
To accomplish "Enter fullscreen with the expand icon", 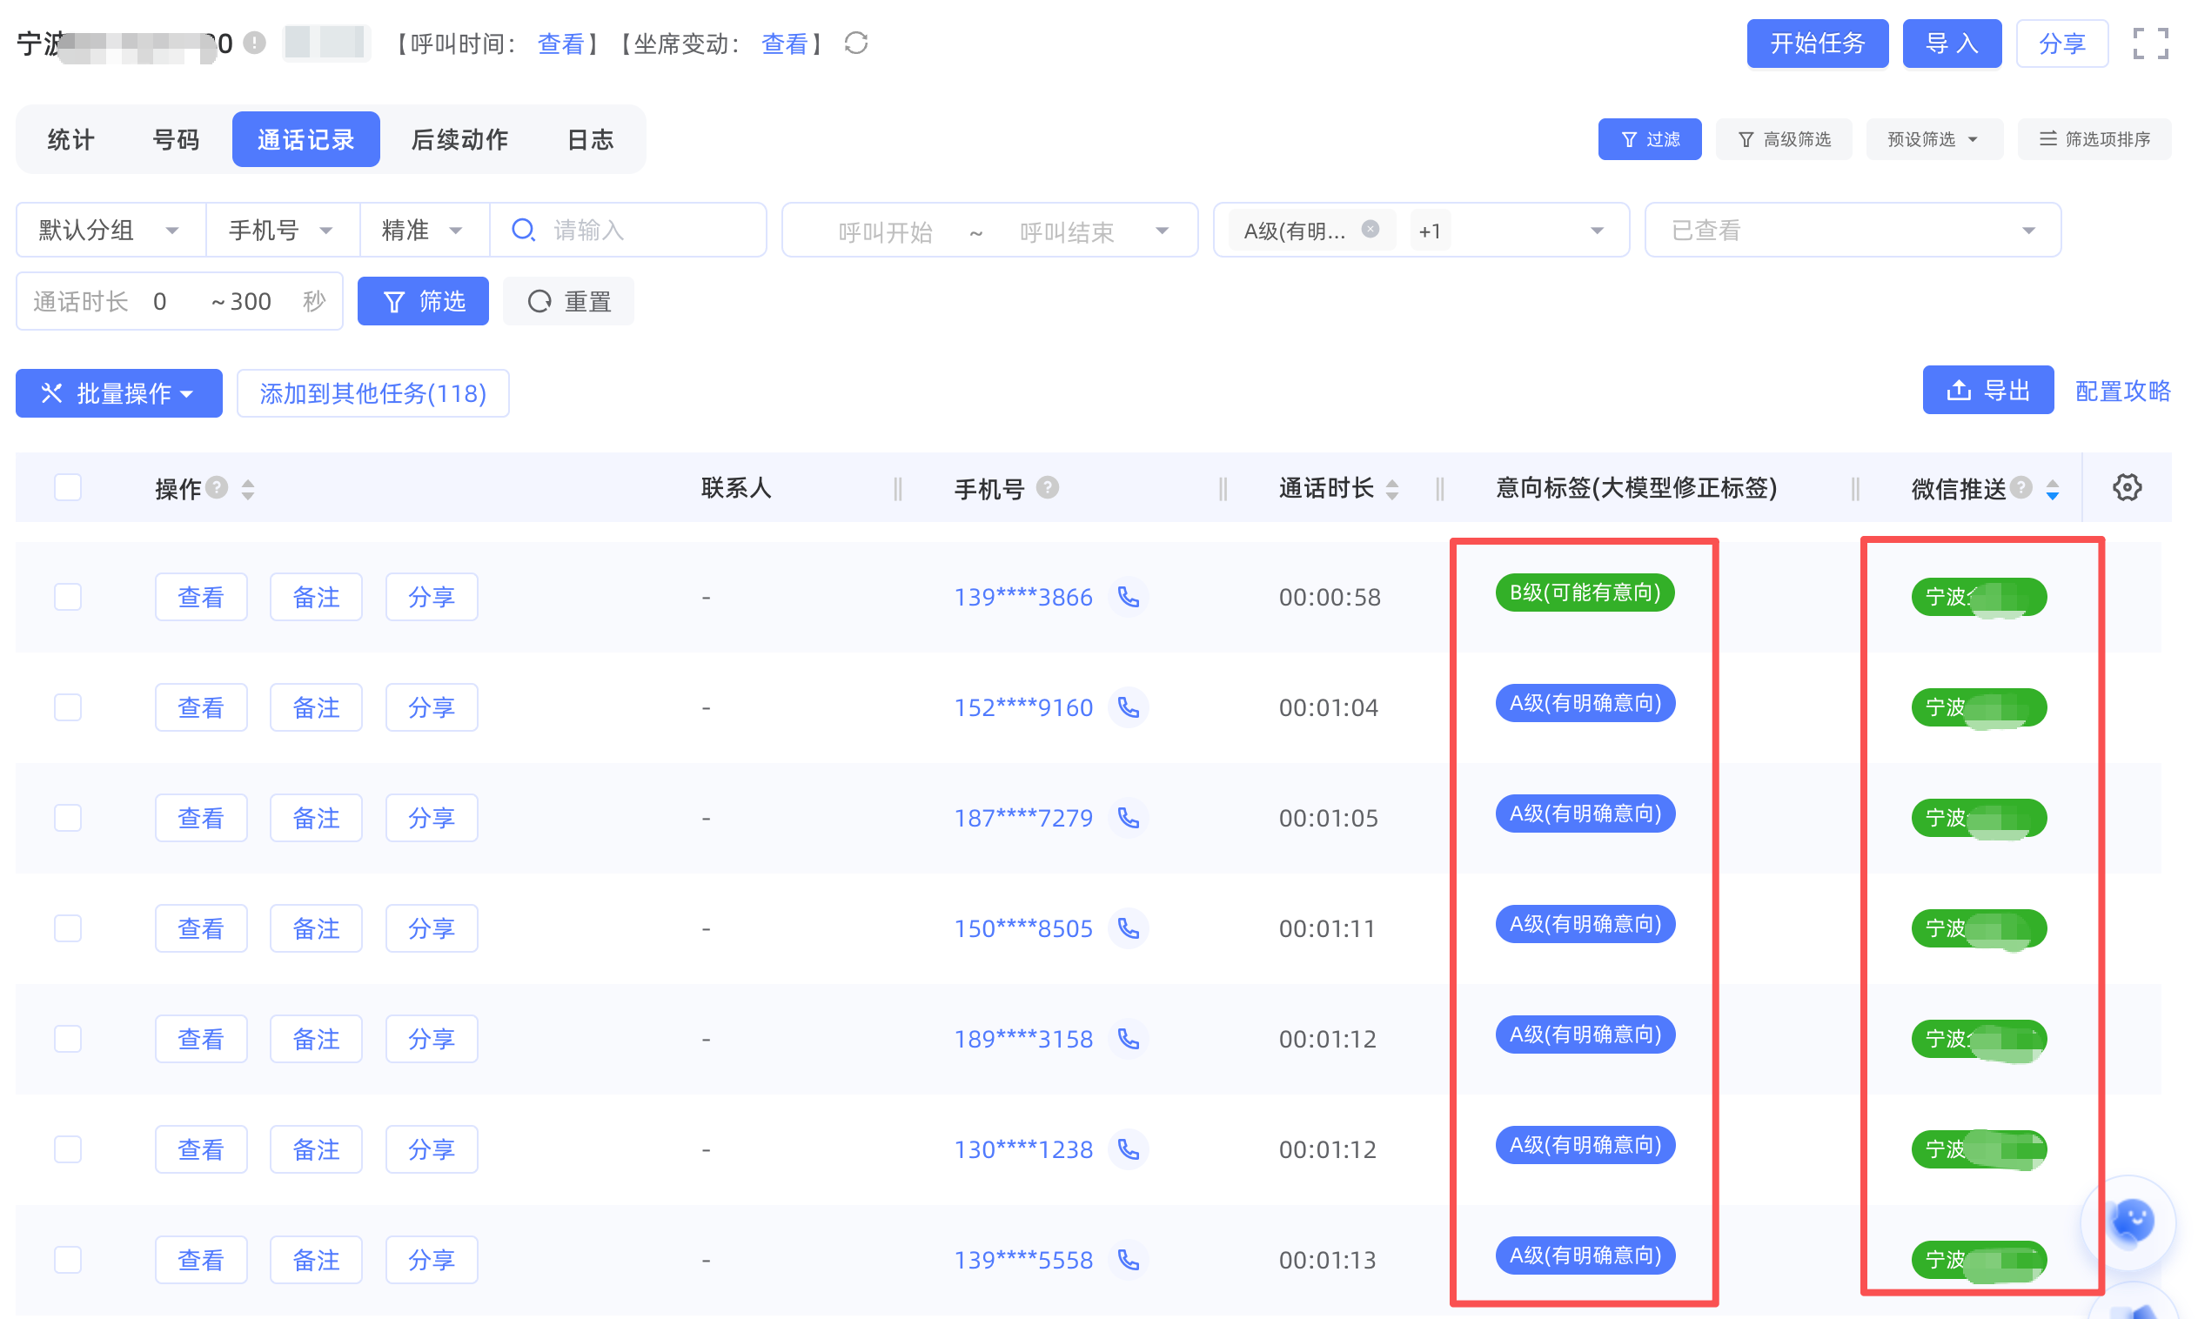I will pyautogui.click(x=2150, y=43).
